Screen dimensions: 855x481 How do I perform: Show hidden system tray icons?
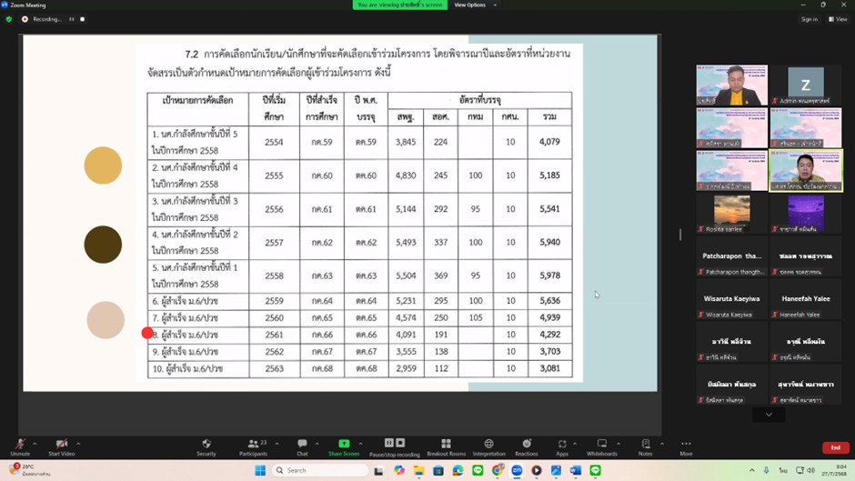coord(752,470)
